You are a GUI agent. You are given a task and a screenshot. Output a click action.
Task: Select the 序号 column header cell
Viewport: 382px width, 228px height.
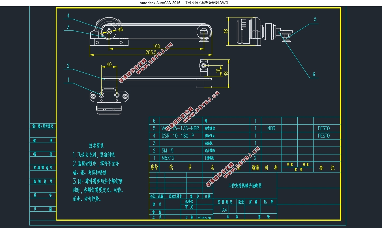tap(154, 167)
